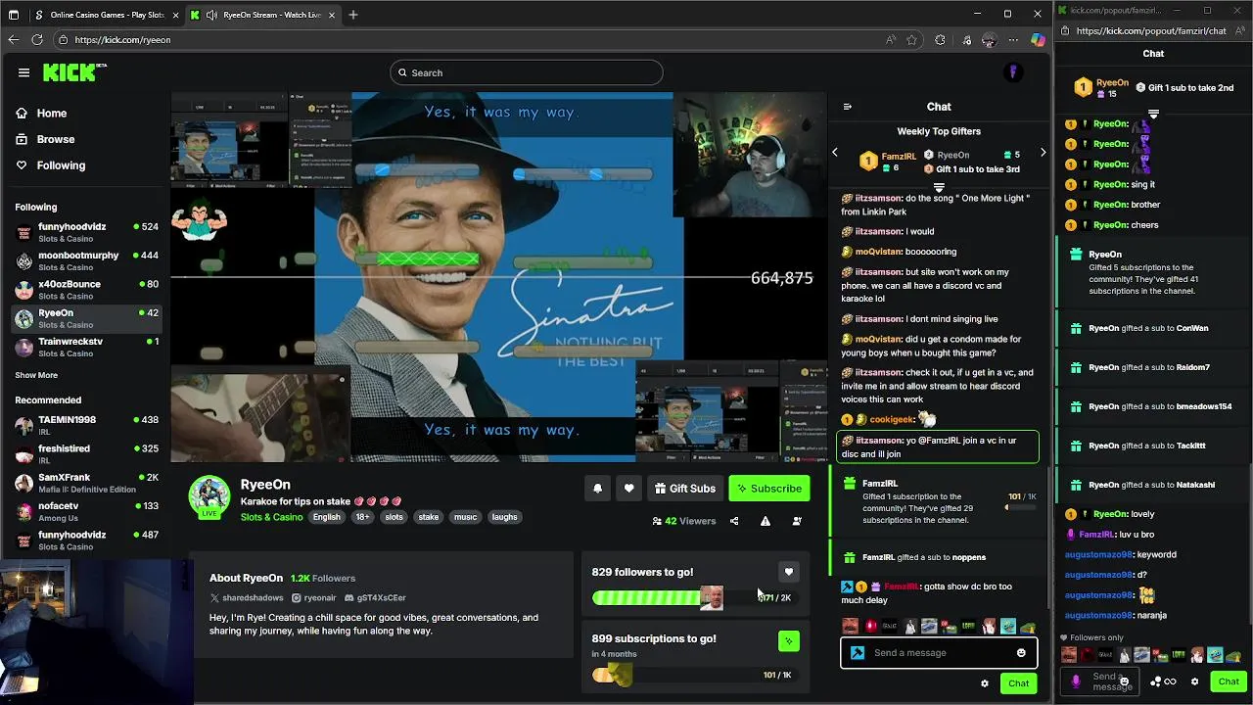This screenshot has width=1253, height=705.
Task: Open the purple profile avatar menu
Action: [x=1013, y=72]
